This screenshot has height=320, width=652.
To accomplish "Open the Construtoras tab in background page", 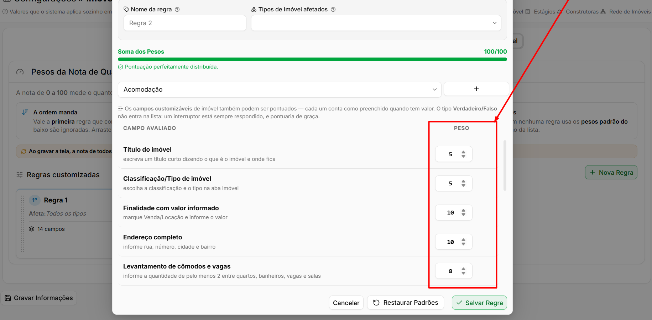I will (578, 12).
